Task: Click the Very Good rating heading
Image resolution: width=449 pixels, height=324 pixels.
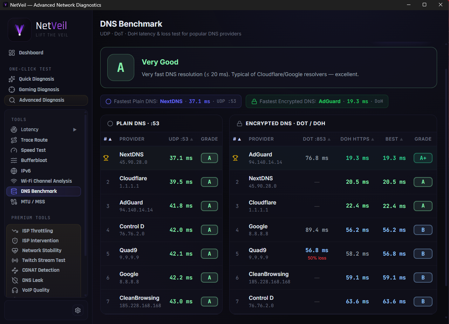Action: coord(160,62)
